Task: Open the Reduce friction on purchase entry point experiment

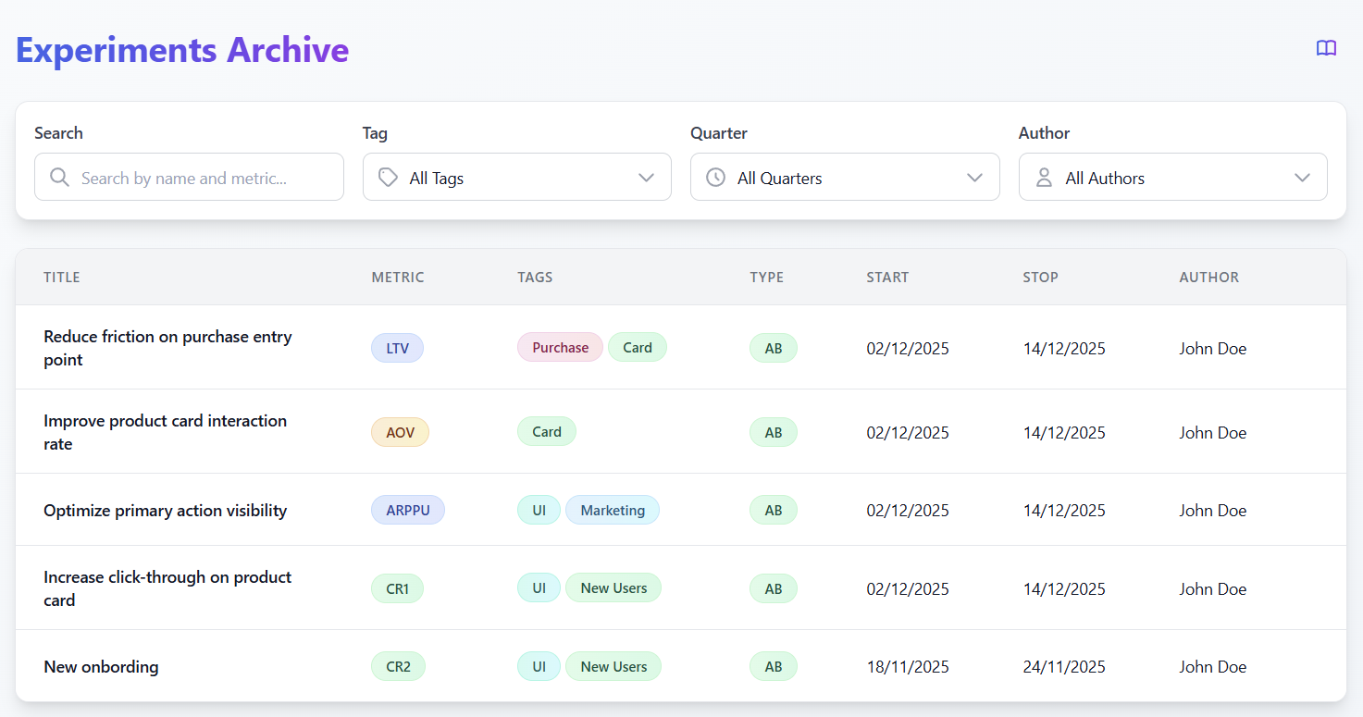Action: (167, 348)
